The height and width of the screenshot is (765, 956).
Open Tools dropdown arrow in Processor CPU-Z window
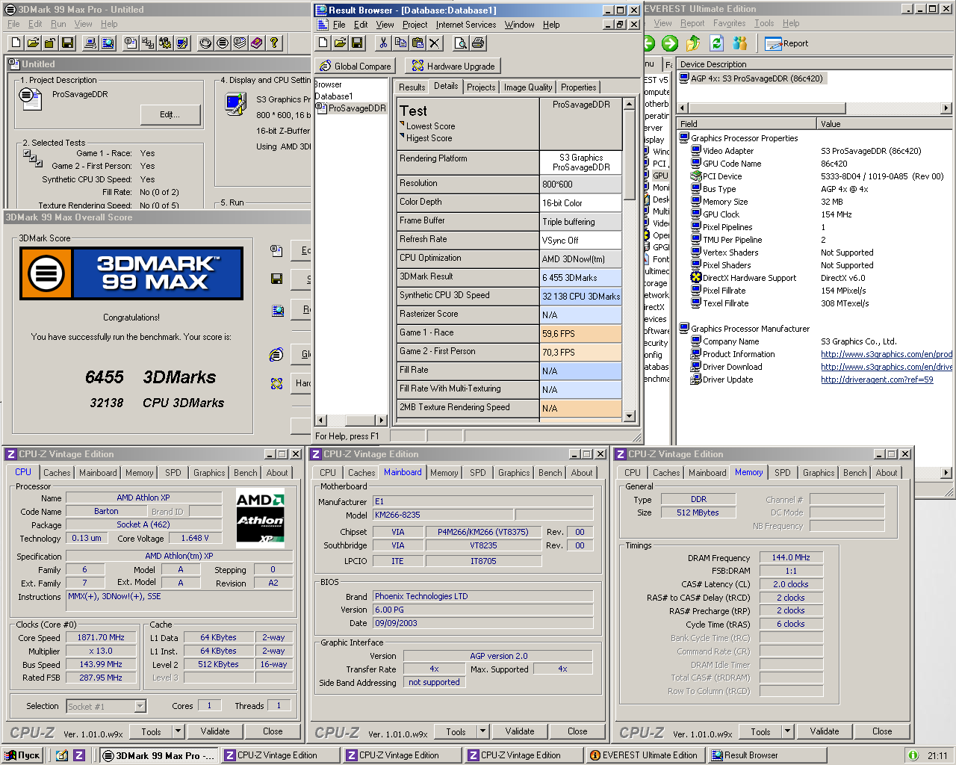pos(178,731)
